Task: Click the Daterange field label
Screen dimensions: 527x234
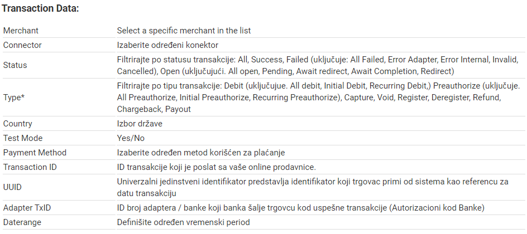Action: [x=22, y=222]
